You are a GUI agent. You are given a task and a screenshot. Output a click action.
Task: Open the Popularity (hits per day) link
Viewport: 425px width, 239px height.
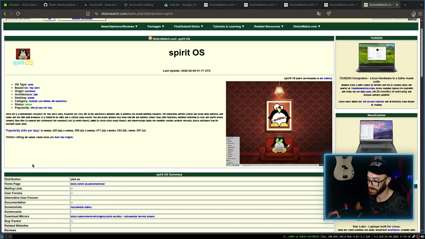tap(23, 130)
